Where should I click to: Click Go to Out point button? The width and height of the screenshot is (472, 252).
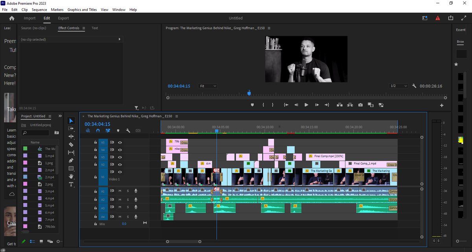(327, 105)
